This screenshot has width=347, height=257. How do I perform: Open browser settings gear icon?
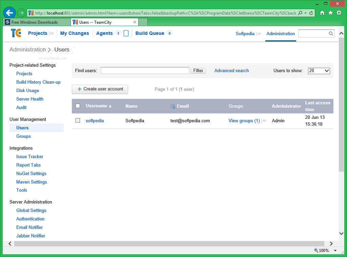pyautogui.click(x=339, y=13)
